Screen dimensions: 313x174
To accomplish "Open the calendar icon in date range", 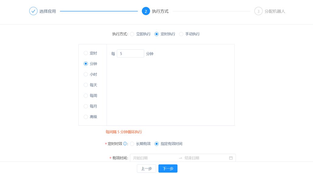I will [231, 158].
